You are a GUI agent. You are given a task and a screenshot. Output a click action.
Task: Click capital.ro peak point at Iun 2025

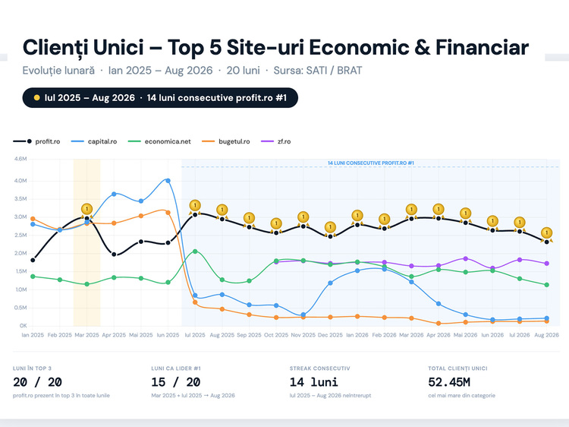tap(168, 181)
